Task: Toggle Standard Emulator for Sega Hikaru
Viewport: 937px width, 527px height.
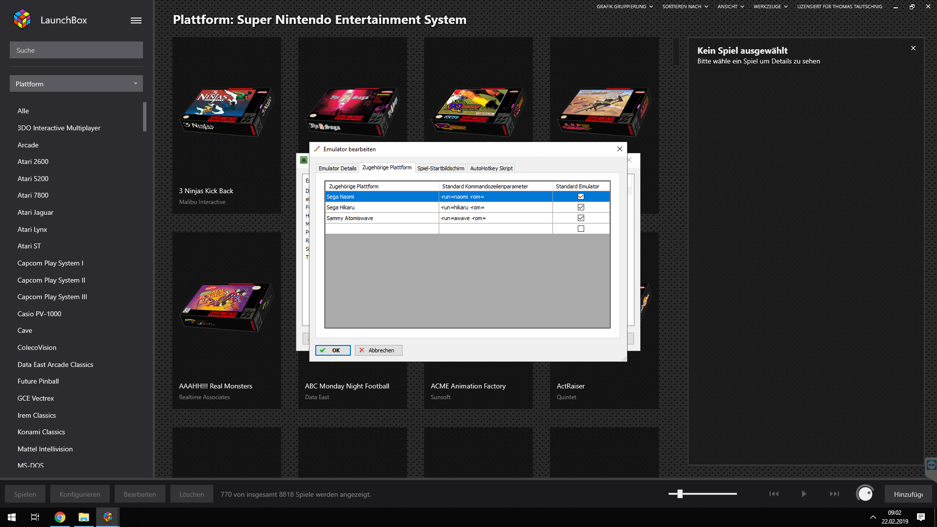Action: (581, 207)
